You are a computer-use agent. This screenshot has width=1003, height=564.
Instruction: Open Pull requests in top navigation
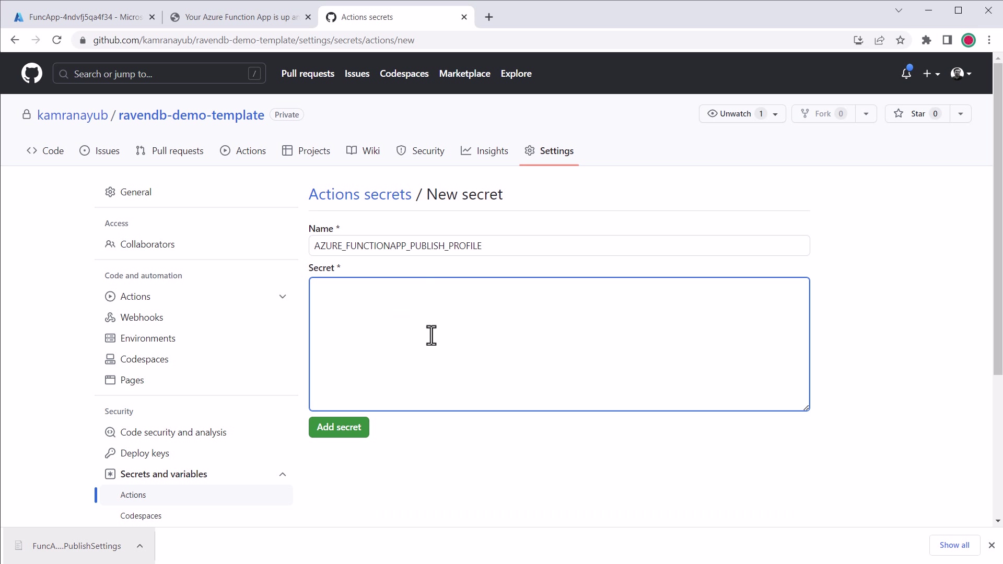pyautogui.click(x=308, y=74)
